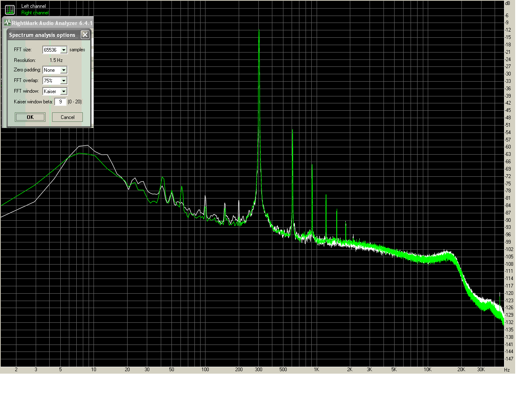Screen dimensions: 525x420
Task: Click the 30K frequency axis label
Action: point(481,370)
